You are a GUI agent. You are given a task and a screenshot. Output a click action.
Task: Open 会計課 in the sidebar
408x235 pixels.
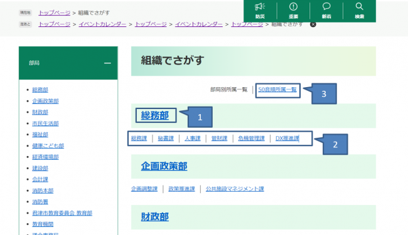coord(40,179)
